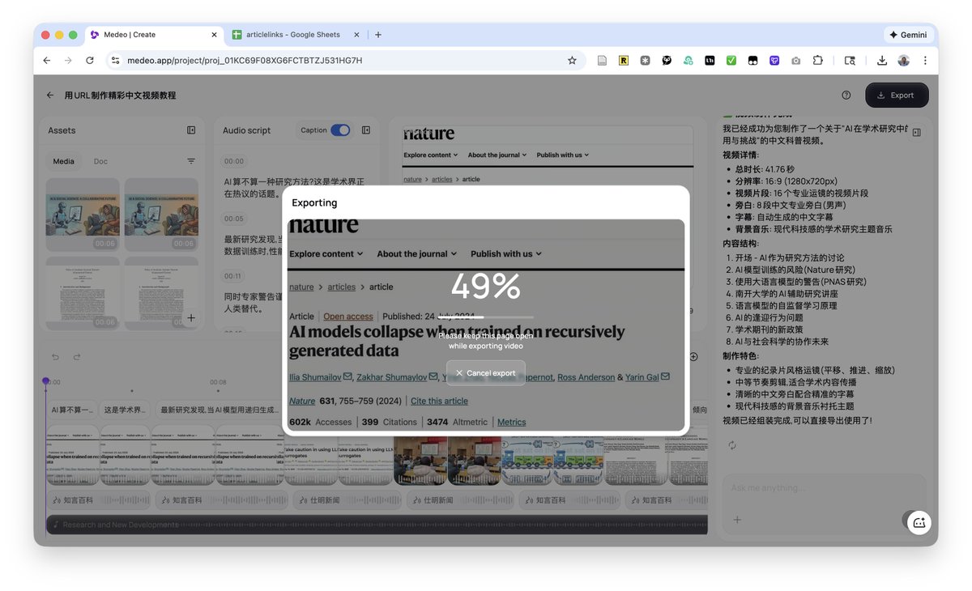Screen dimensions: 972x591
Task: Click the text '背景音乐: 现代科技感的学术研究主题音乐'
Action: 813,229
